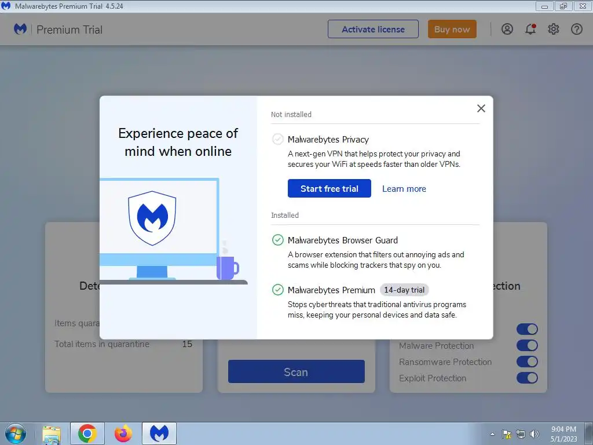The width and height of the screenshot is (593, 445).
Task: Open the account profile icon
Action: click(x=507, y=29)
